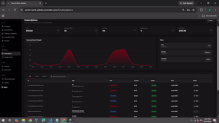
Task: Focus the Search by user or email field
Action: [x=131, y=76]
